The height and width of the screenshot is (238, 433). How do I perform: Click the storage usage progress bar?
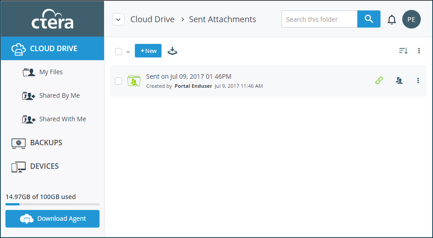tap(52, 205)
